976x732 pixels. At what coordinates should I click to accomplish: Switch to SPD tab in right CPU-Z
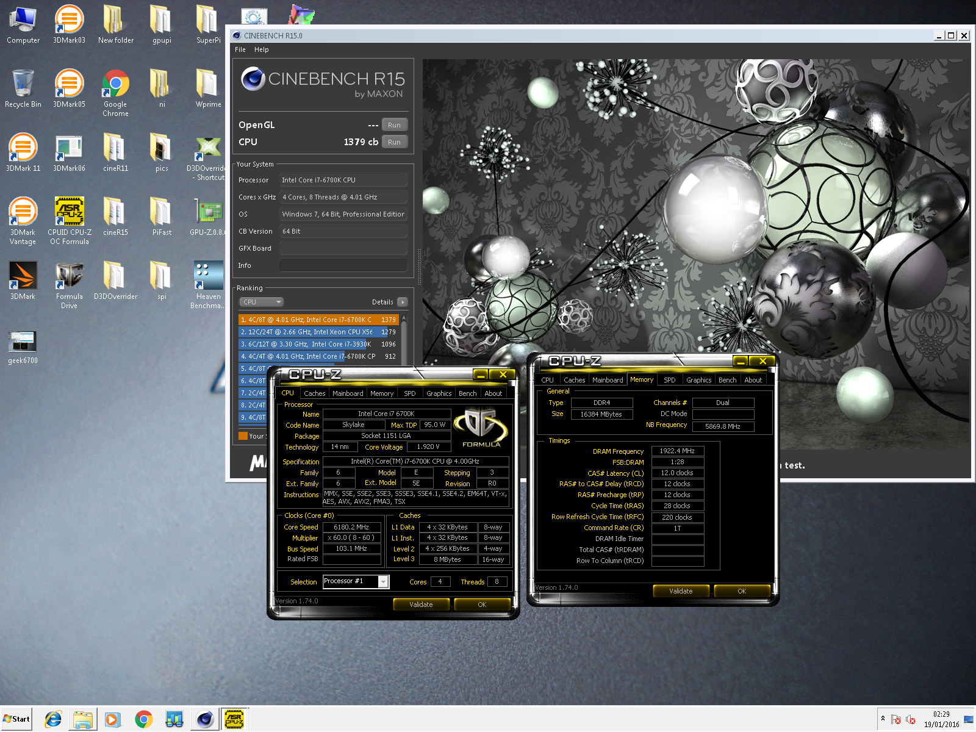click(x=670, y=380)
